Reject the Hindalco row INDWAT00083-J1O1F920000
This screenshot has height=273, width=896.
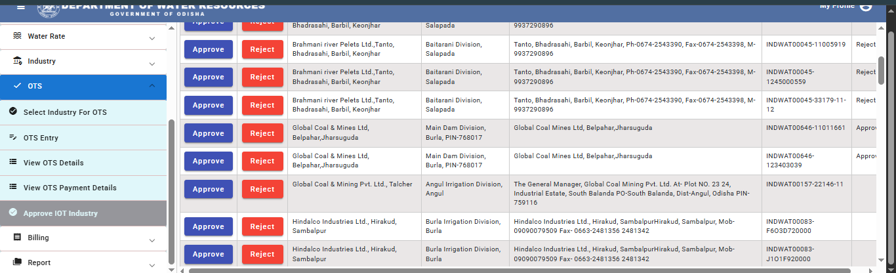pyautogui.click(x=262, y=255)
